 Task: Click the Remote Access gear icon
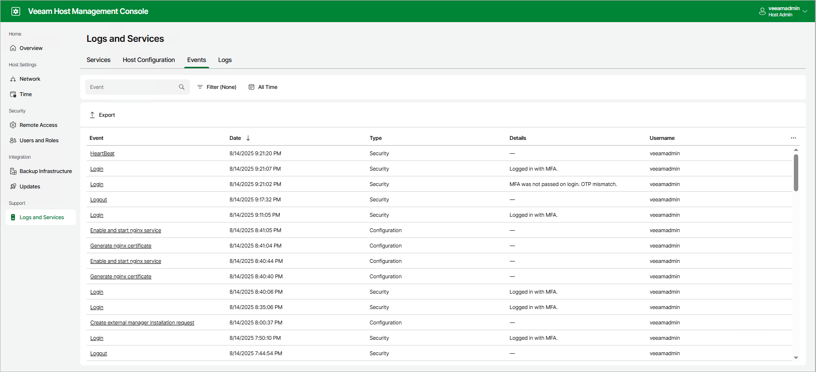point(13,125)
